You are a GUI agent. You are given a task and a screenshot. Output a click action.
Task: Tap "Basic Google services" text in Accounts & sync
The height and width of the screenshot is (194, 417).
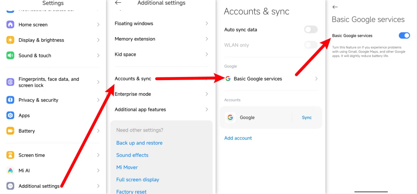coord(258,79)
